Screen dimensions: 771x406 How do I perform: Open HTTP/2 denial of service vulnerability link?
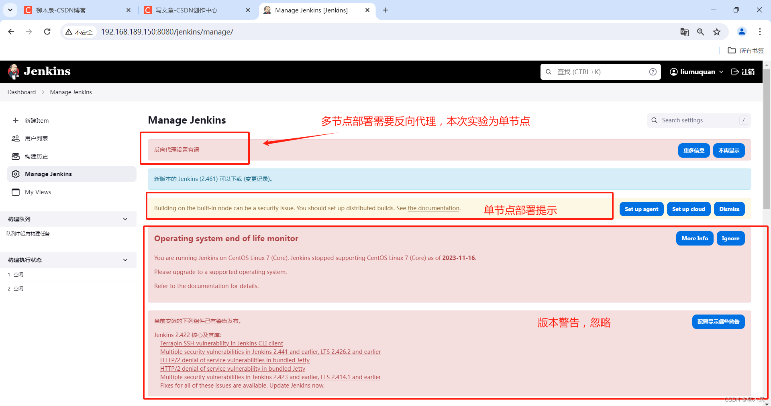[x=233, y=369]
